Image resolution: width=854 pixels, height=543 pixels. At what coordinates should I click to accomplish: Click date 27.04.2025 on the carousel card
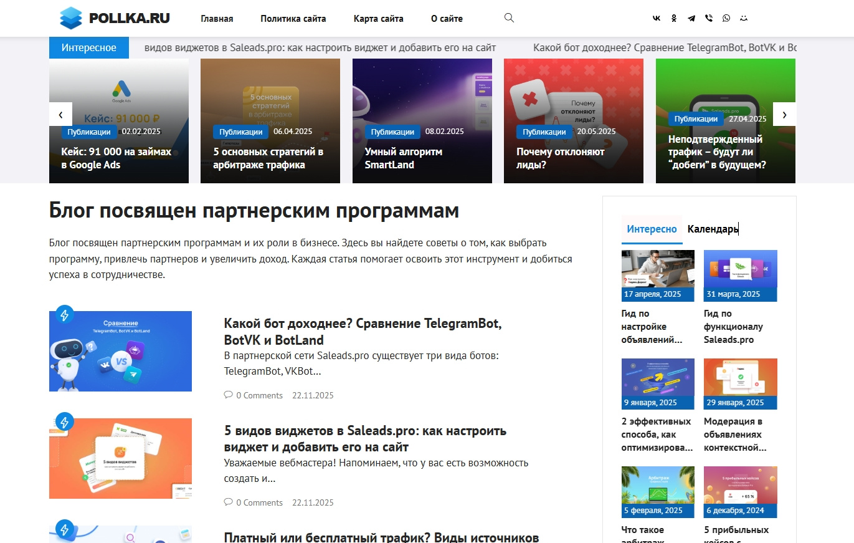pyautogui.click(x=748, y=119)
